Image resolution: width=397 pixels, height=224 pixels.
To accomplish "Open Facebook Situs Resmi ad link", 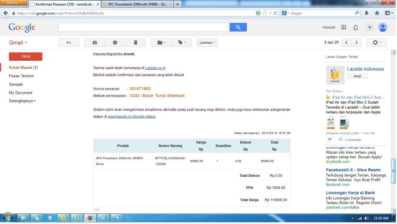I will click(x=353, y=170).
